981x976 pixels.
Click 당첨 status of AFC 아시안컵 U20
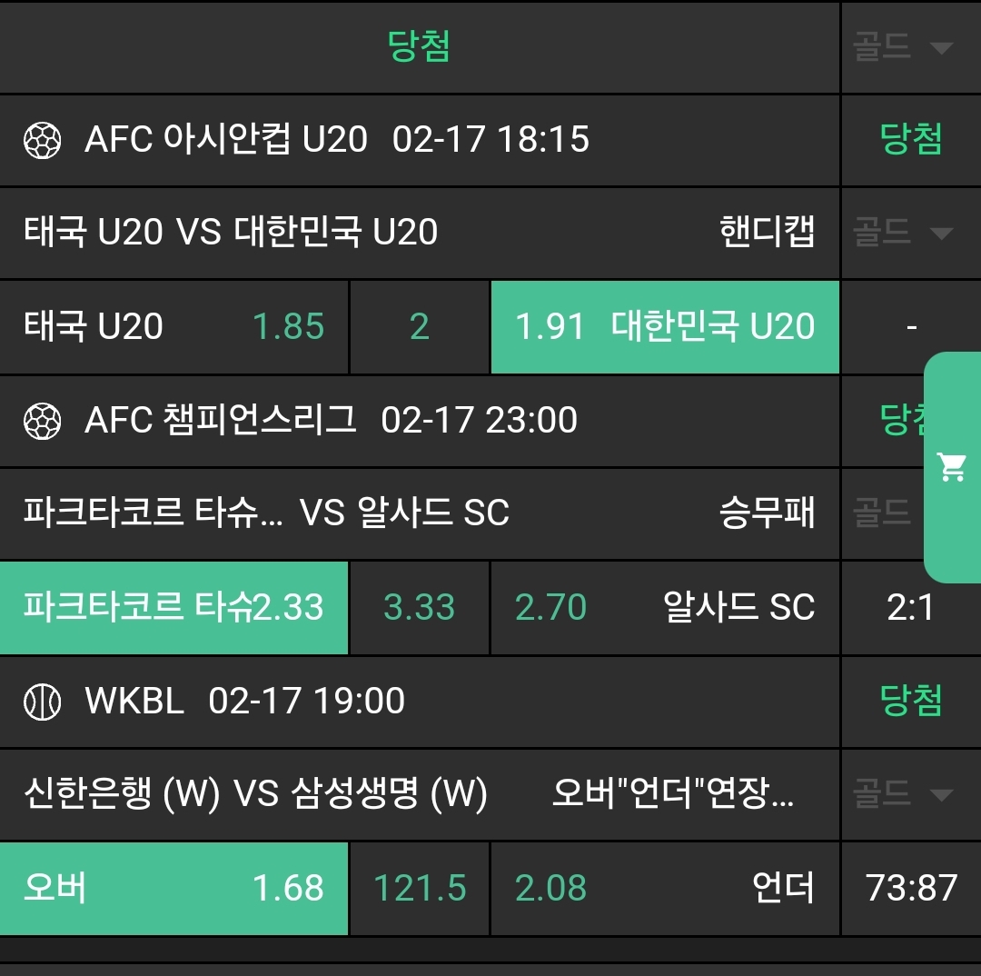tap(911, 140)
